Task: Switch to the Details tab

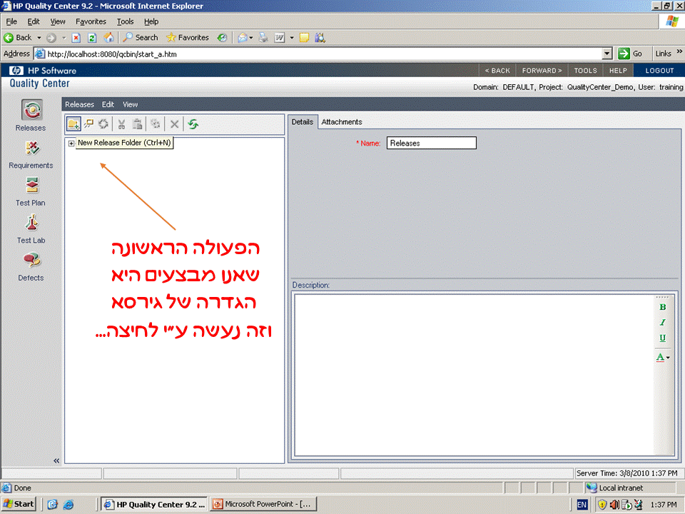Action: pyautogui.click(x=303, y=122)
